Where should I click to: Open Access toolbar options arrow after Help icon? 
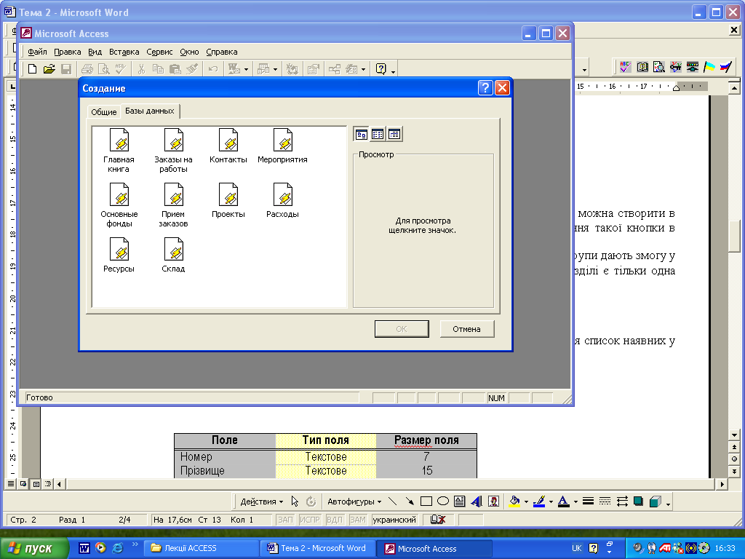tap(394, 71)
